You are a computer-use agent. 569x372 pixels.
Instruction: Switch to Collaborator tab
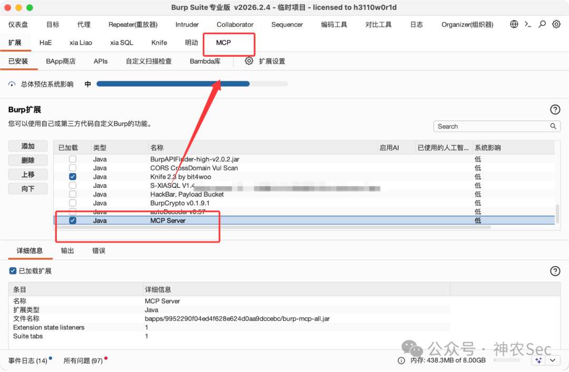[235, 24]
